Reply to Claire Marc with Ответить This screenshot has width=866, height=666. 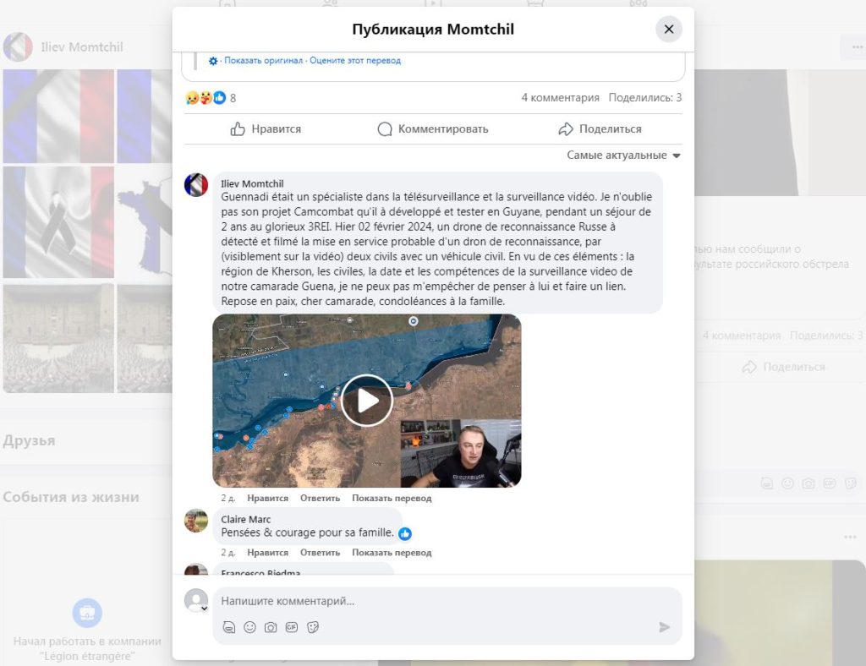320,552
